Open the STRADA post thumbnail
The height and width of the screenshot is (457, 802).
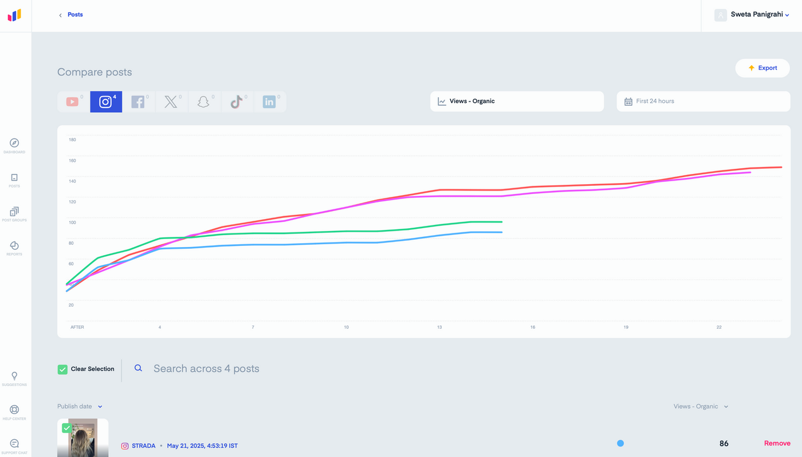[x=82, y=438]
